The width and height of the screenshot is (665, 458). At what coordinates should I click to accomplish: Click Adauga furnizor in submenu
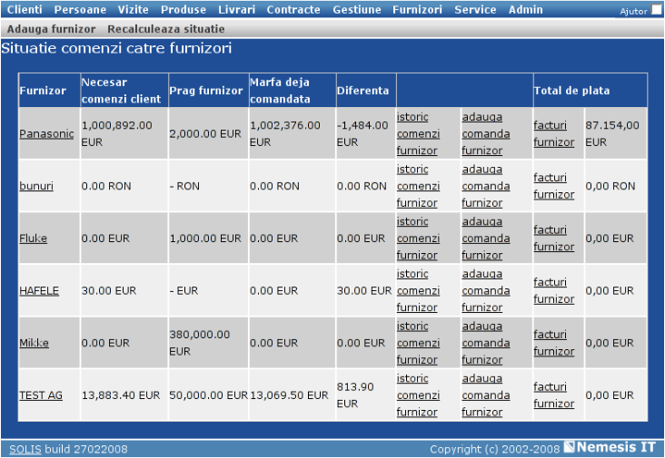51,29
